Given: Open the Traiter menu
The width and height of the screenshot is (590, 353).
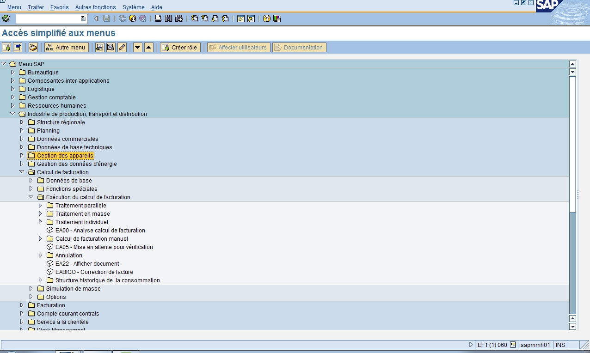Looking at the screenshot, I should [x=36, y=7].
